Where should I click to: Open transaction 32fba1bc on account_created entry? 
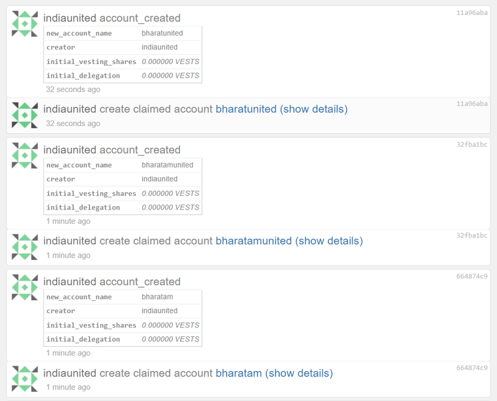tap(472, 144)
